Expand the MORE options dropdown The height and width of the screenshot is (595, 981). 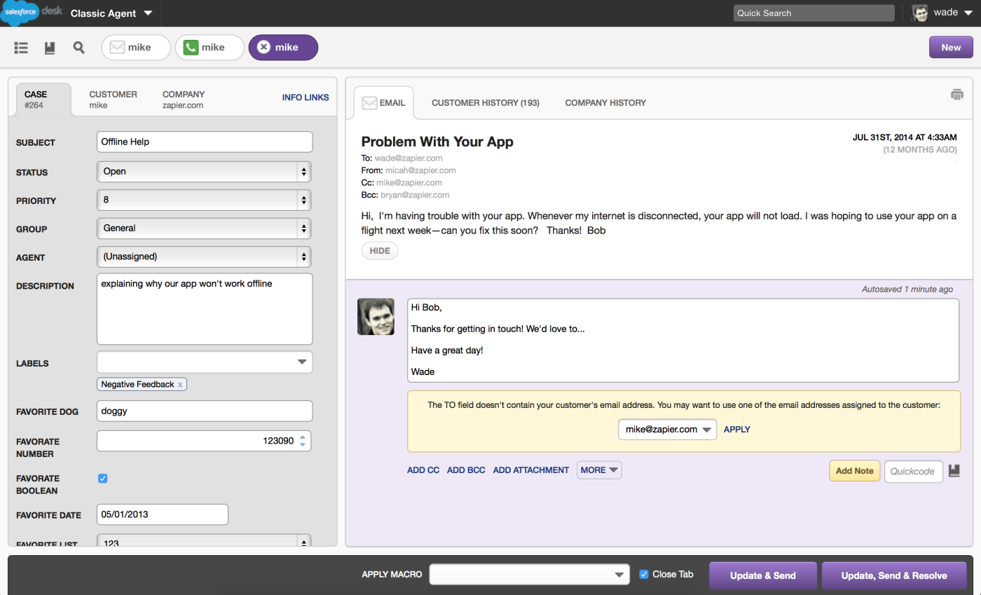click(599, 470)
